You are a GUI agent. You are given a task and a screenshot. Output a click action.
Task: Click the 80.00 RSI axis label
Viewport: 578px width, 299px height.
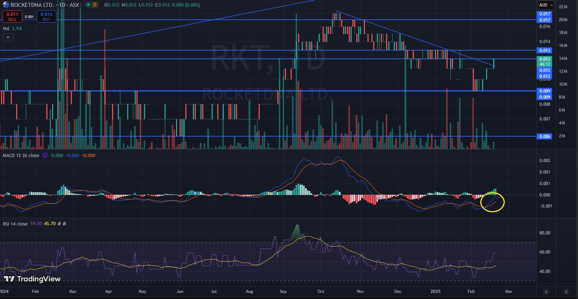[545, 233]
